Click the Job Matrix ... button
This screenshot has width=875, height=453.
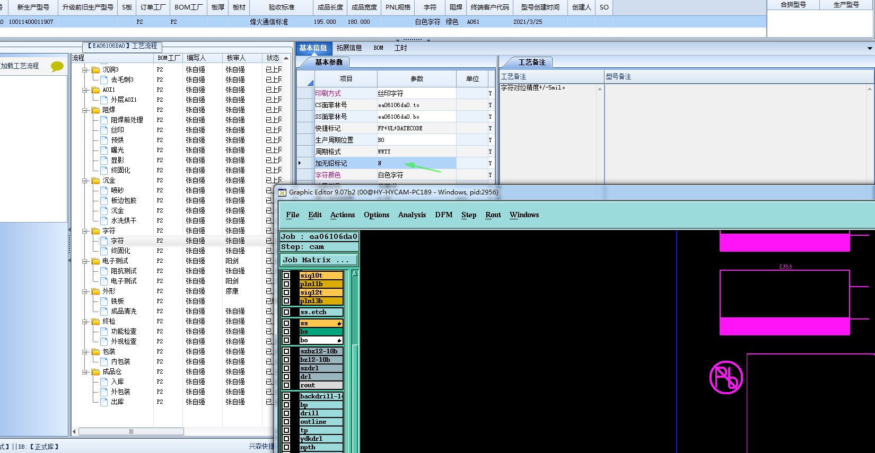tap(319, 260)
